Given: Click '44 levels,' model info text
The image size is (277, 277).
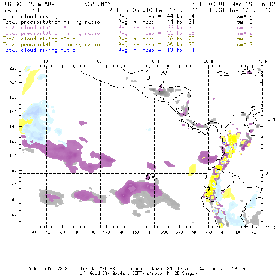Looking at the screenshot, I should [211, 269].
